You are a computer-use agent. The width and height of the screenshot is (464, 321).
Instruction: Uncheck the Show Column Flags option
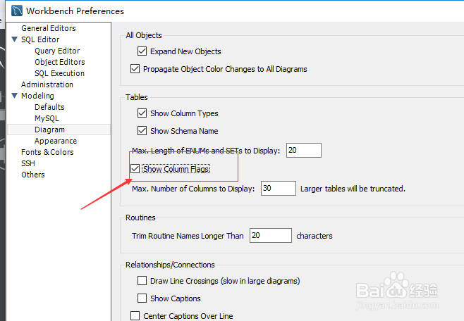point(135,169)
